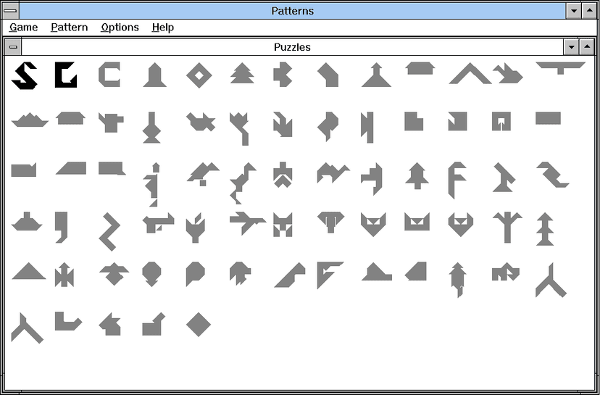
Task: Select the airplane-shaped pattern
Action: click(247, 223)
